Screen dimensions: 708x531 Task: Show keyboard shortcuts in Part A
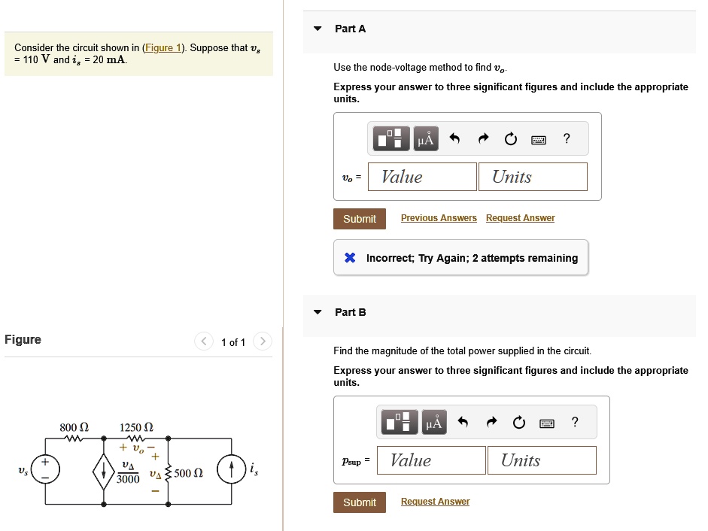point(539,140)
